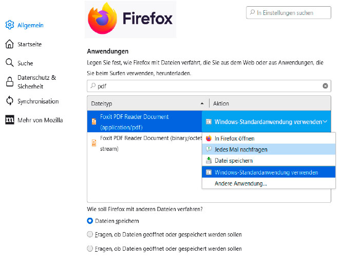Go to the Startseite settings
The image size is (341, 262).
tap(24, 44)
